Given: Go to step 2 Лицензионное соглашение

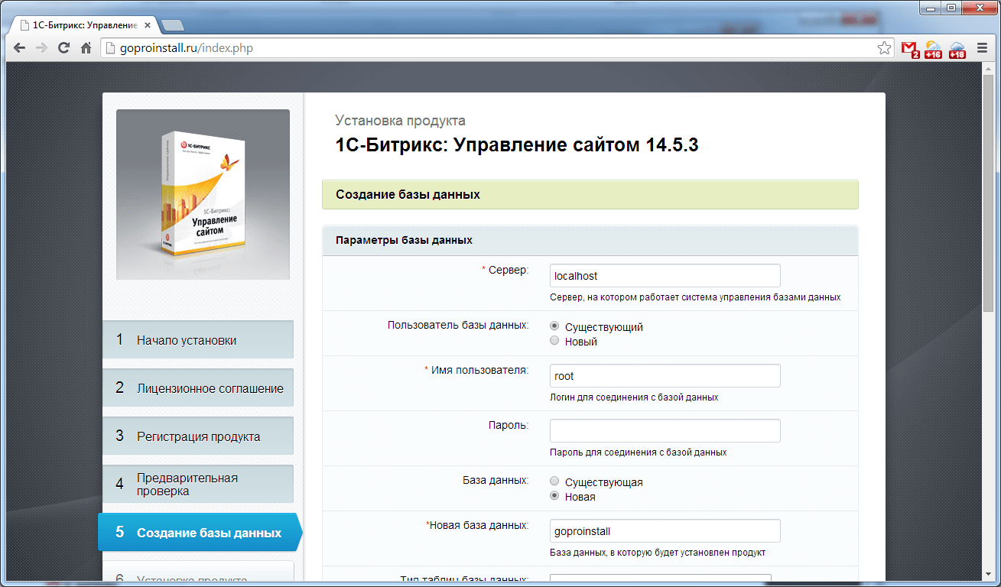Looking at the screenshot, I should click(198, 388).
